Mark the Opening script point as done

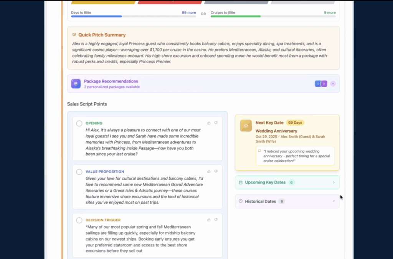(79, 123)
